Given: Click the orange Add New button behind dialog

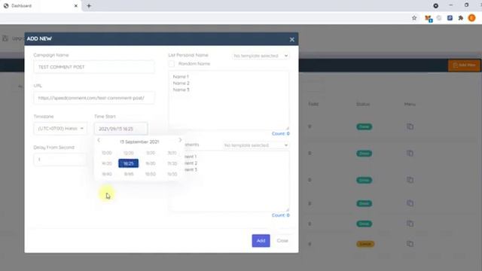Looking at the screenshot, I should coord(464,65).
